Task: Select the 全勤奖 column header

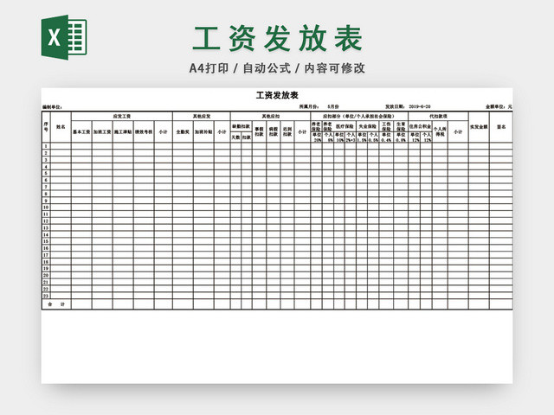Action: [x=183, y=132]
